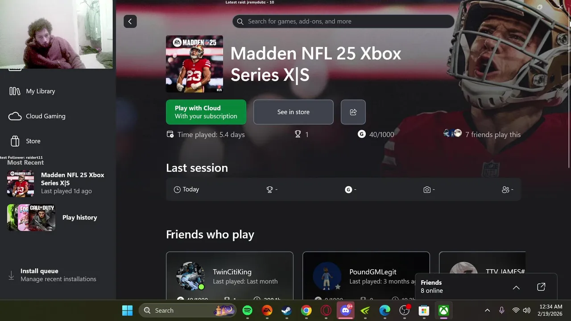571x321 pixels.
Task: Click the share icon button
Action: 353,112
